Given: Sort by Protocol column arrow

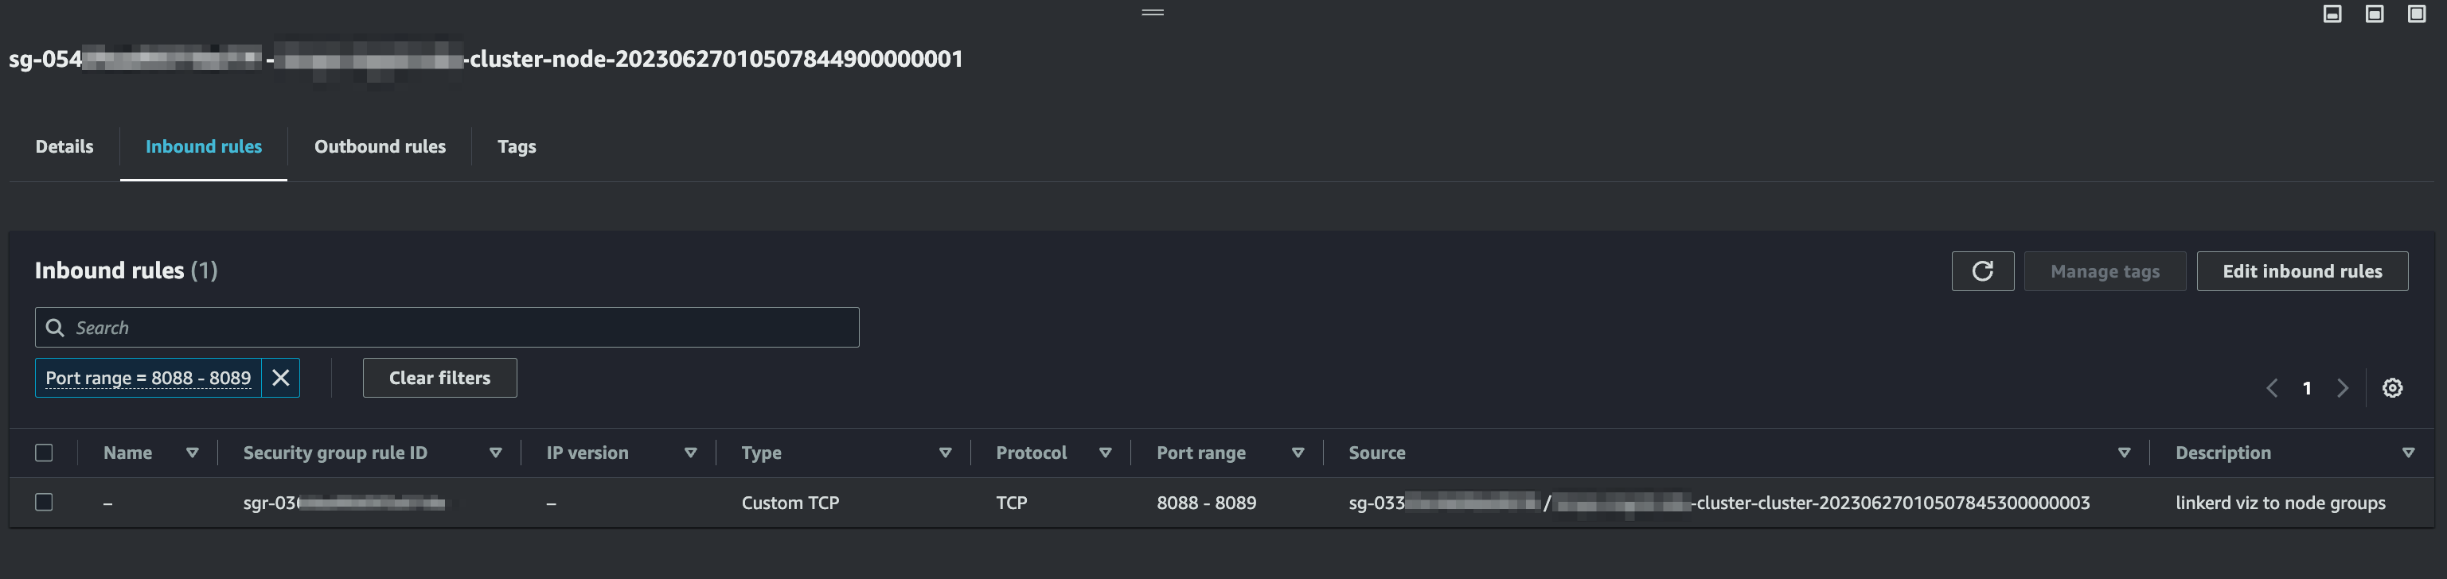Looking at the screenshot, I should 1105,453.
